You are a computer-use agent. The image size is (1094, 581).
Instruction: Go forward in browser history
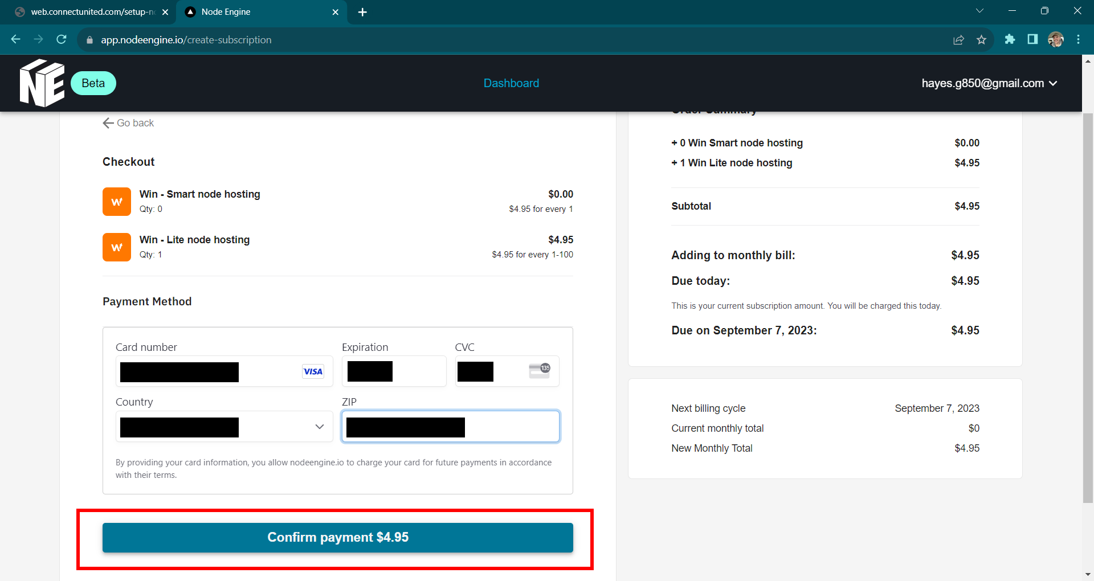(x=39, y=39)
